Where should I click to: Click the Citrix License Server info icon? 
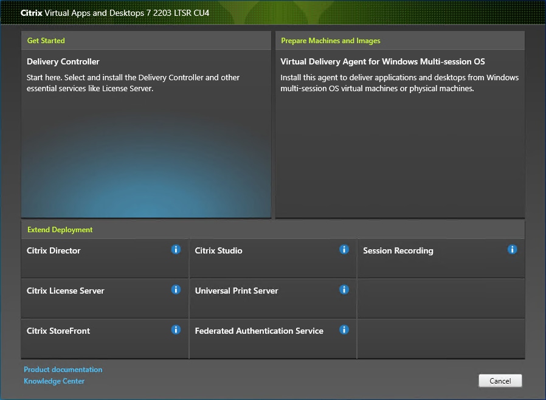click(x=176, y=289)
